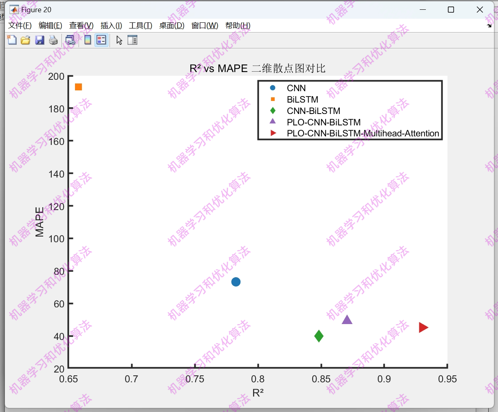Open the 插入(I) menu
The image size is (498, 412).
click(x=111, y=26)
